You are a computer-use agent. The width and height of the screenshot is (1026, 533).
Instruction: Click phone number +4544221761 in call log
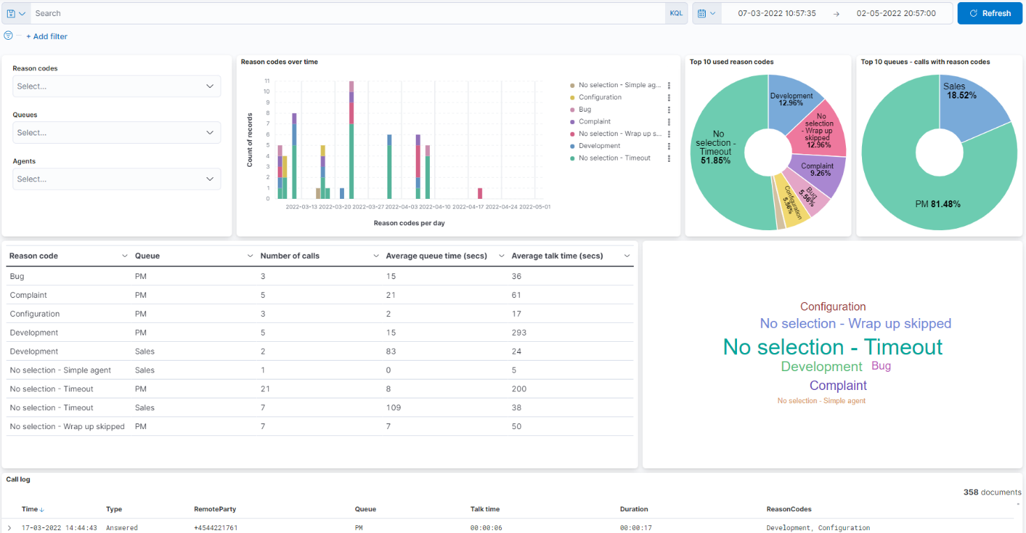tap(216, 528)
